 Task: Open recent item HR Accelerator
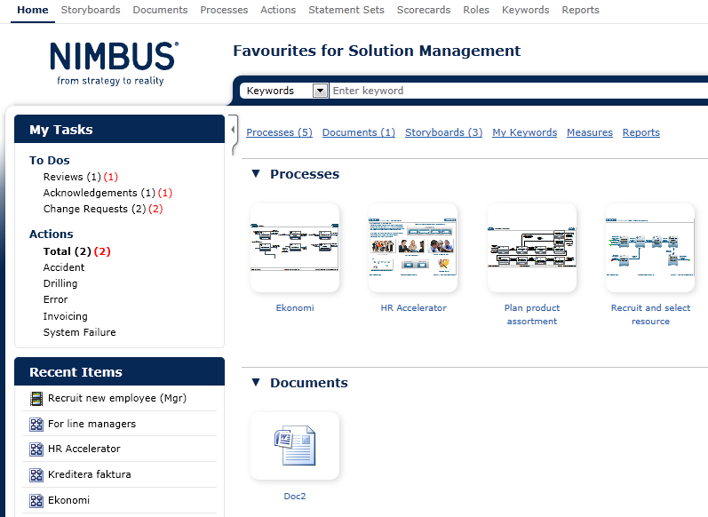pos(84,449)
